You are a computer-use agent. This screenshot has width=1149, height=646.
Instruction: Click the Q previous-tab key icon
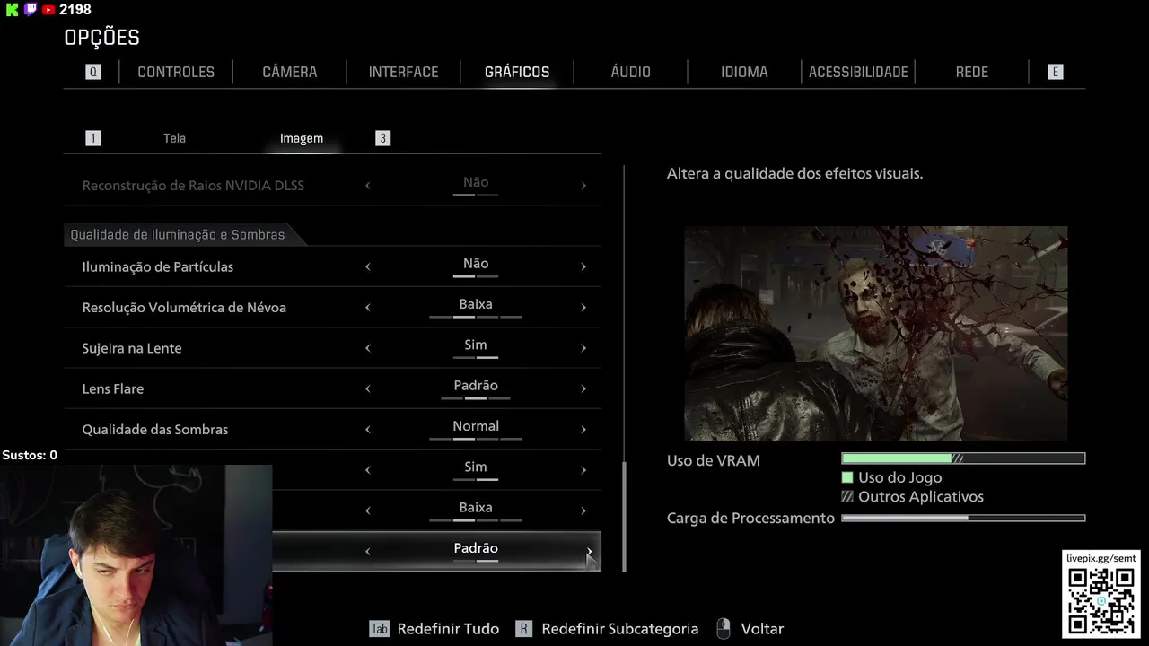click(x=93, y=72)
